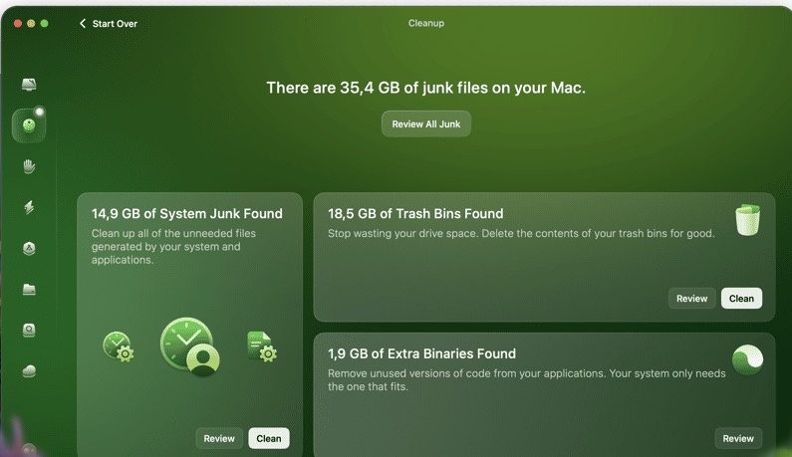Click the small clock with gear icon

coord(119,346)
